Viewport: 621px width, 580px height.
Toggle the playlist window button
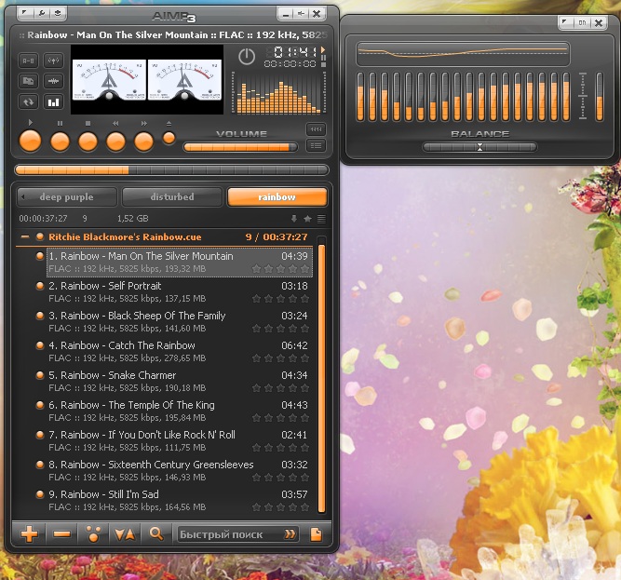click(316, 145)
